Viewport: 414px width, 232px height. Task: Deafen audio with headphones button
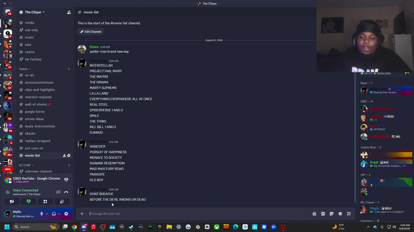54,214
